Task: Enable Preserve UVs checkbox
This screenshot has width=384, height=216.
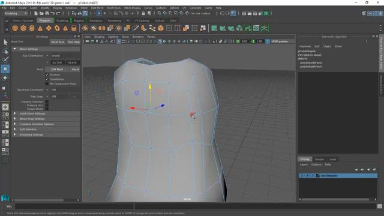Action: coord(47,106)
